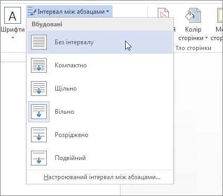The image size is (223, 196).
Task: Click the Подвійний spacing icon
Action: tap(39, 158)
